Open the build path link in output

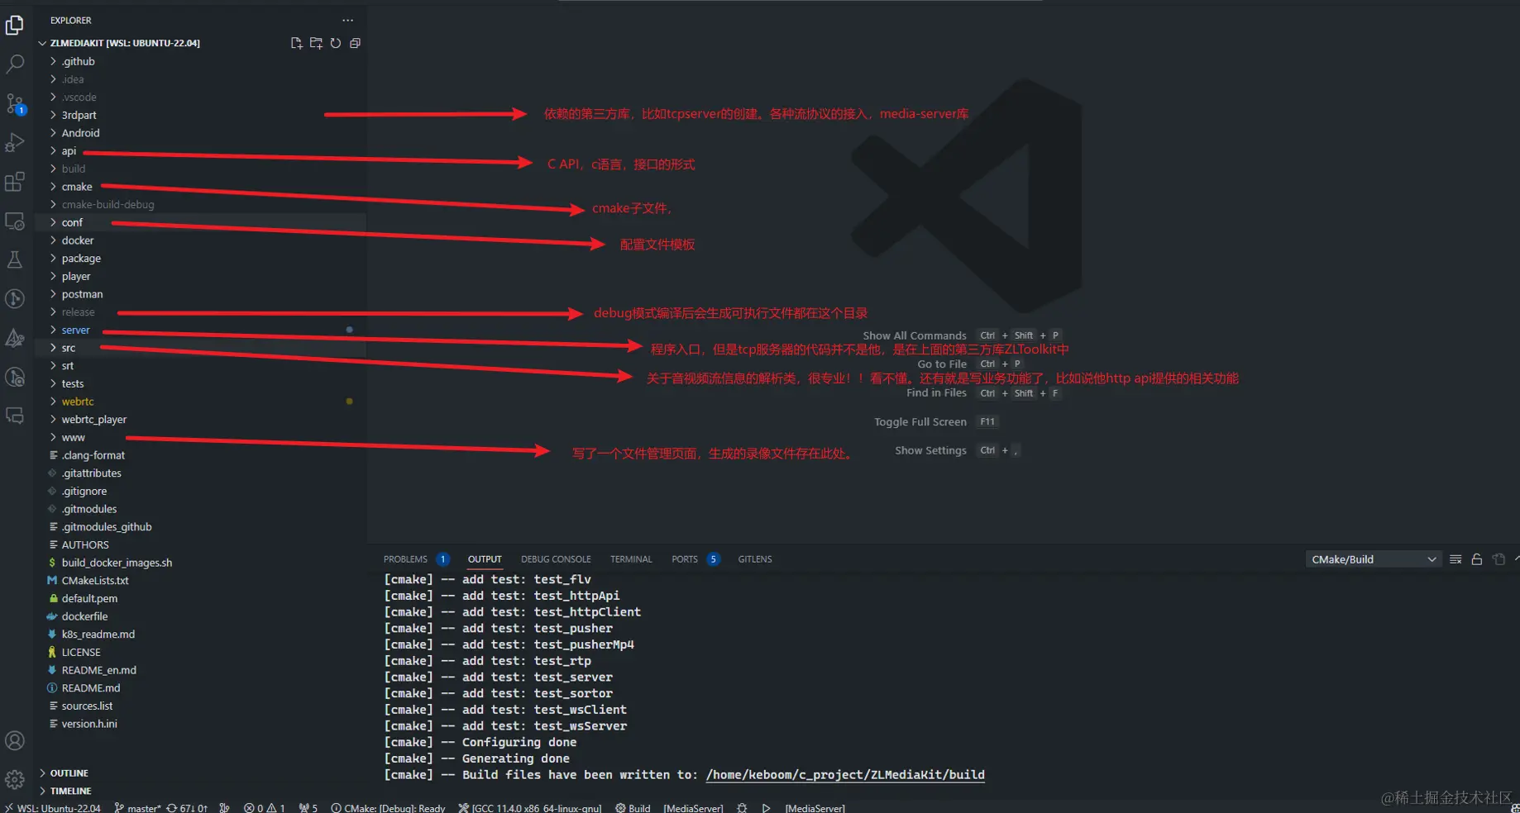pos(845,775)
